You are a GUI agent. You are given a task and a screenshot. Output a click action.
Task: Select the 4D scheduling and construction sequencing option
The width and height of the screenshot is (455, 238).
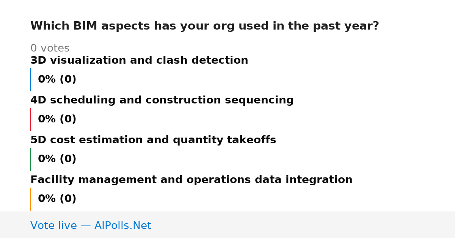(162, 100)
